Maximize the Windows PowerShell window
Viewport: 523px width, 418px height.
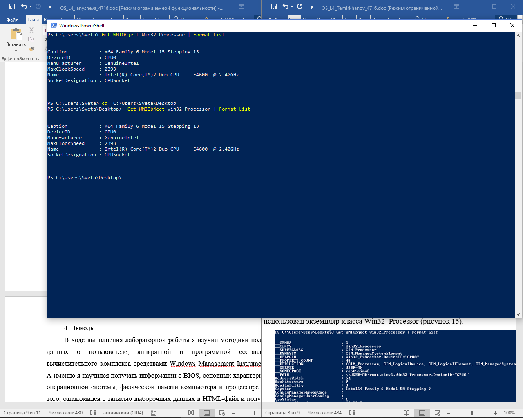click(x=494, y=25)
